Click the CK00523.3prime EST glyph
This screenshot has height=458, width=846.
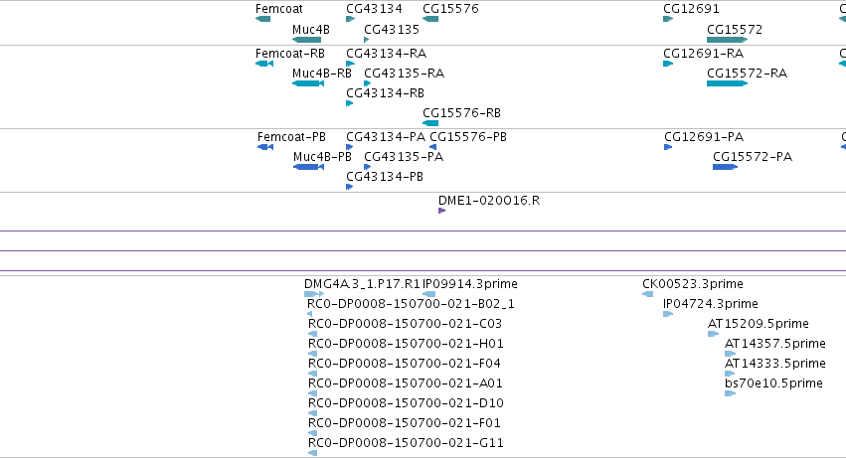[x=647, y=294]
